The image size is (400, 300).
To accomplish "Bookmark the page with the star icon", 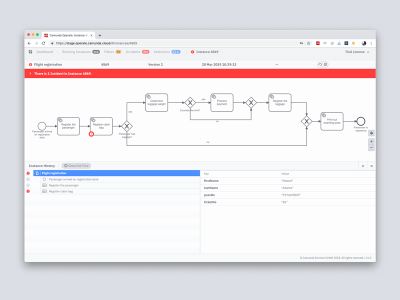I will coord(307,43).
